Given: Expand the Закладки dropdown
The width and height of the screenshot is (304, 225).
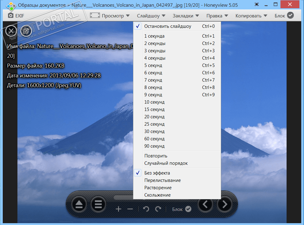Looking at the screenshot, I should (186, 16).
